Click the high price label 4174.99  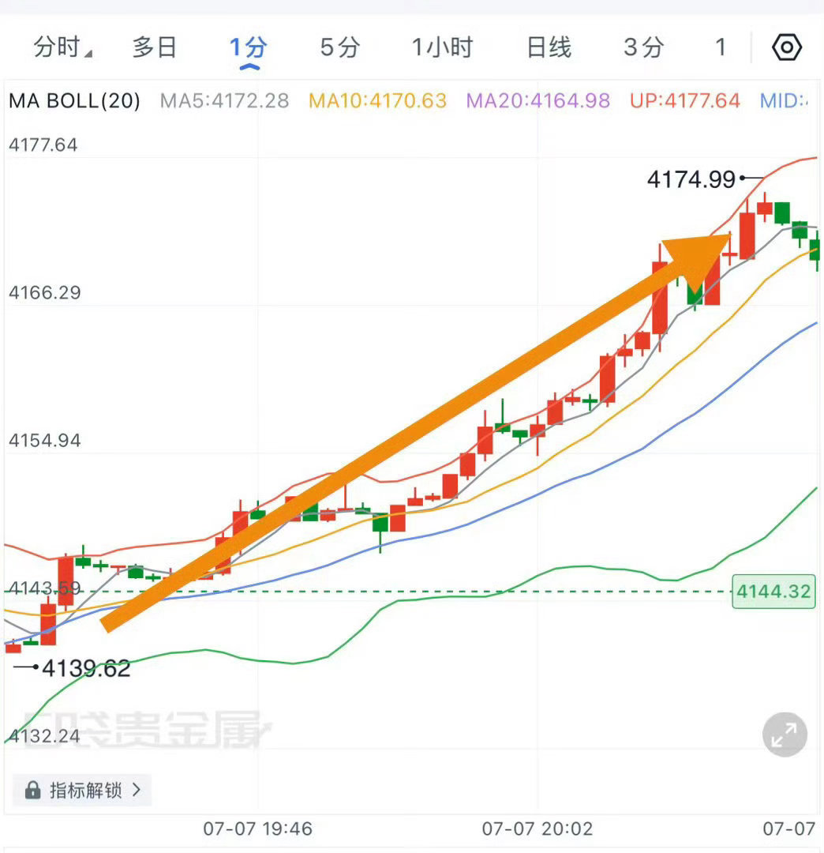(691, 179)
